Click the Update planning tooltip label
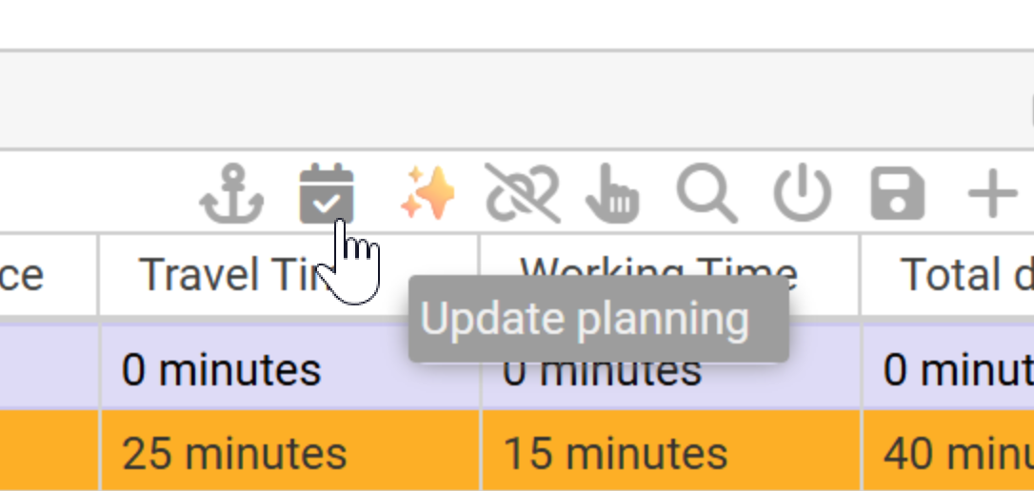 [585, 319]
